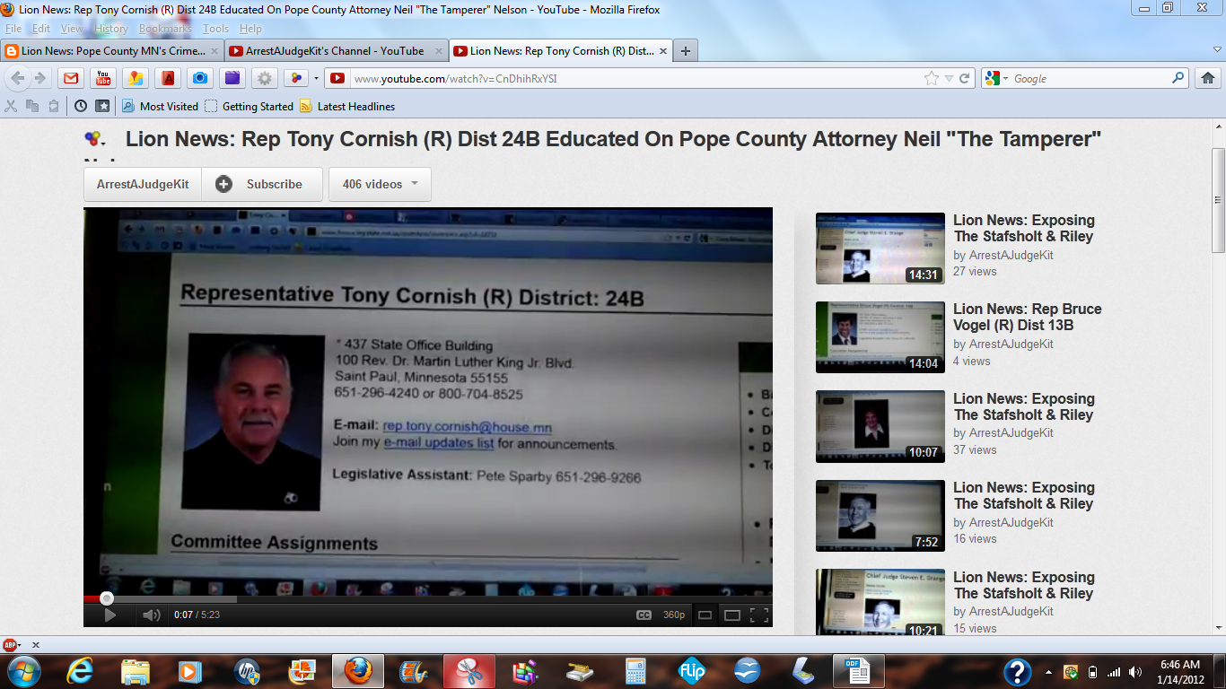The width and height of the screenshot is (1226, 689).
Task: Click the YouTube site identity icon in address bar
Action: point(337,78)
